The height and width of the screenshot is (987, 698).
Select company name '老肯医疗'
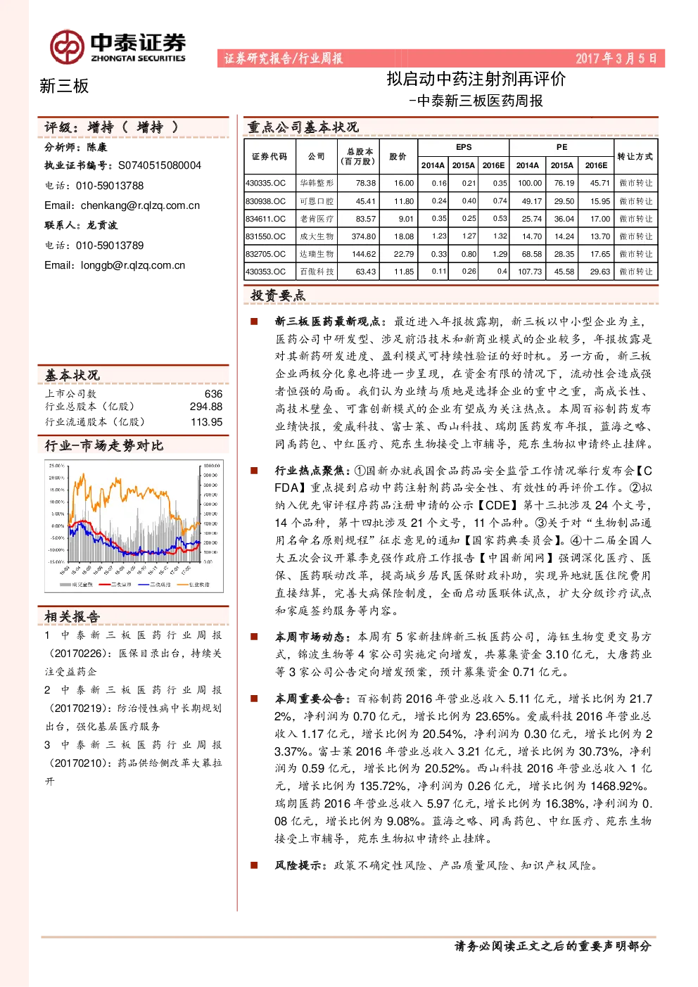[317, 219]
